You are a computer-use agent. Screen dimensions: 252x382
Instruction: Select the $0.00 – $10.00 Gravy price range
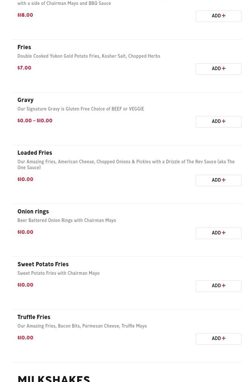pyautogui.click(x=35, y=121)
